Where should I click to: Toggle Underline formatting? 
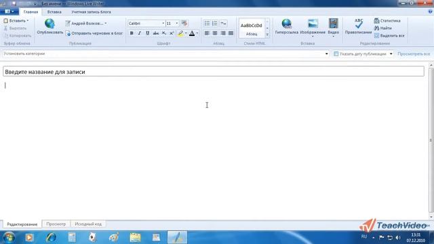coord(148,33)
